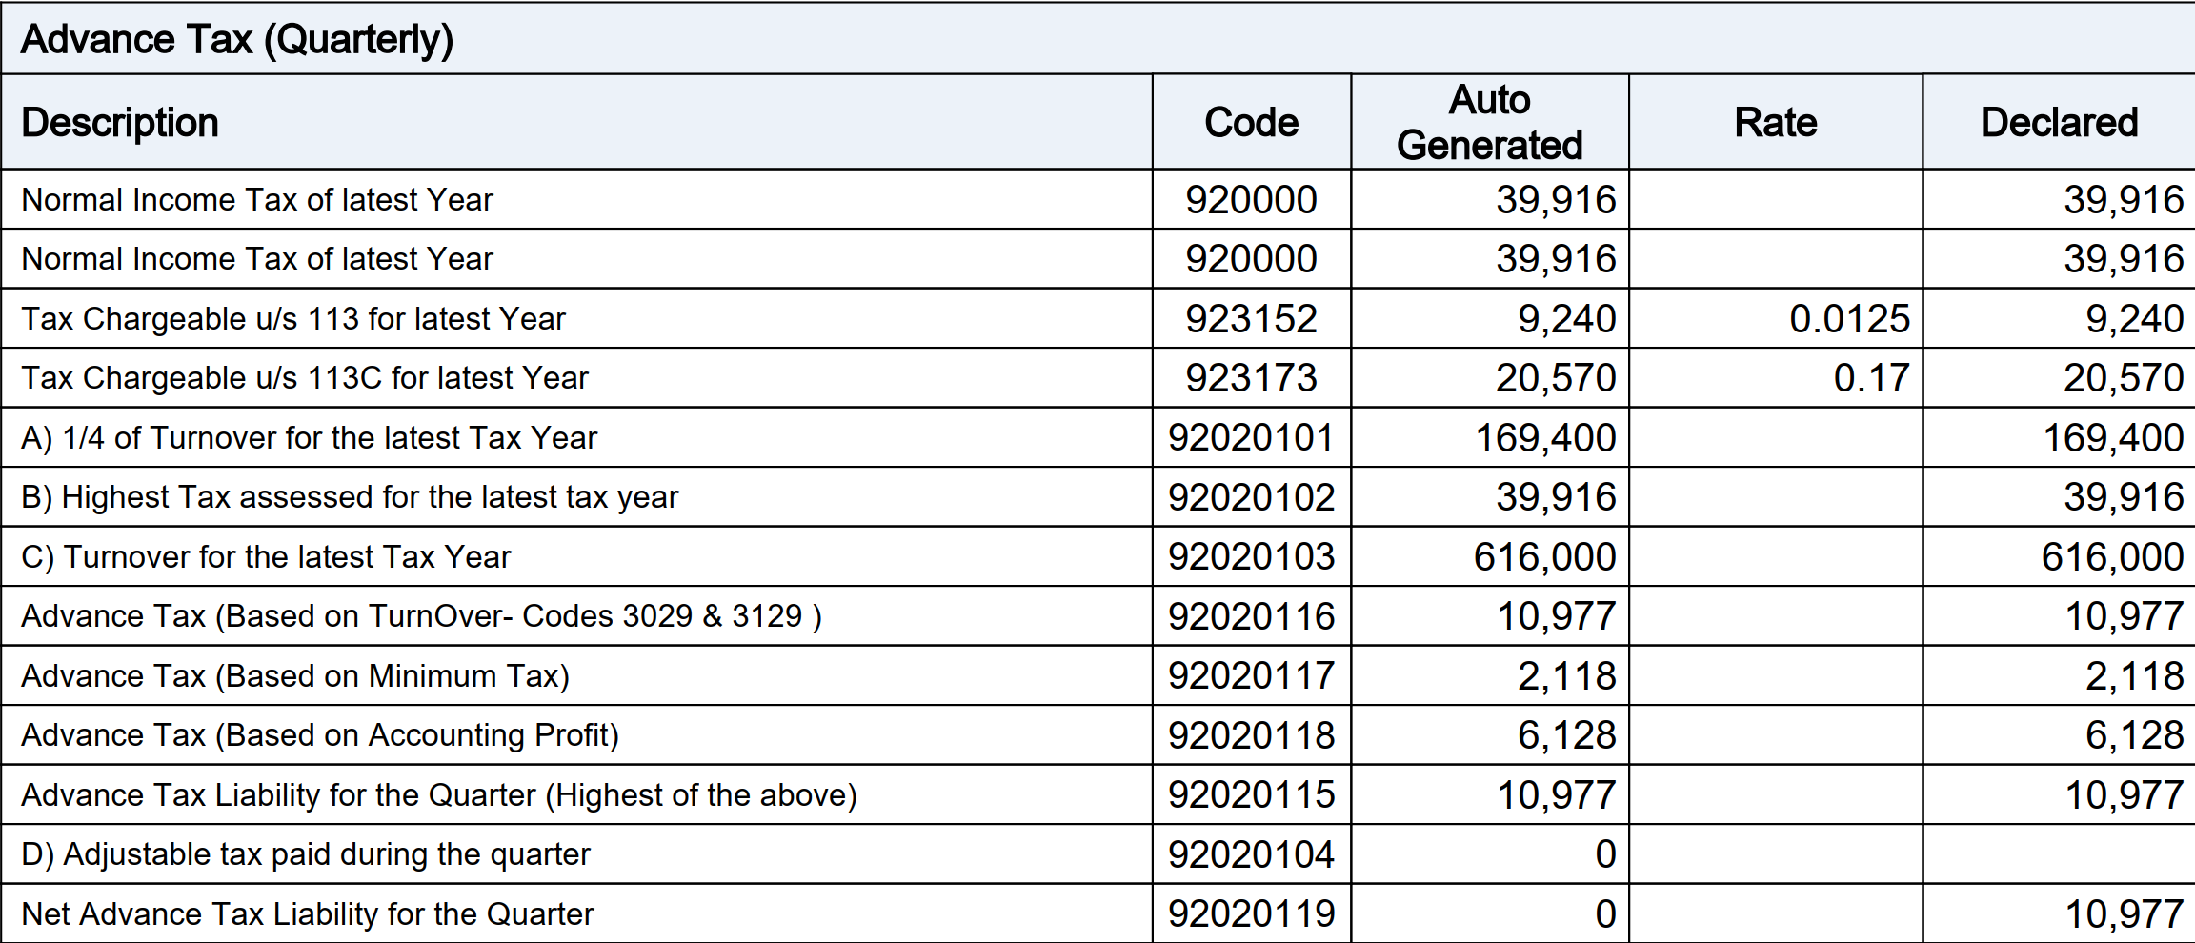Viewport: 2195px width, 943px height.
Task: Click the code cell 923152
Action: 1251,319
